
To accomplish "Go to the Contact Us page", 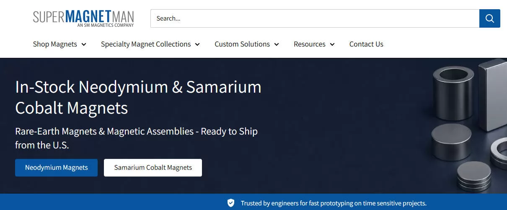I will (366, 44).
